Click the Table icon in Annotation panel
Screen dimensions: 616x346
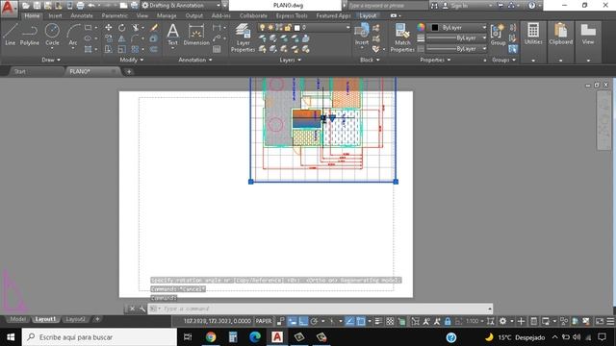click(217, 49)
